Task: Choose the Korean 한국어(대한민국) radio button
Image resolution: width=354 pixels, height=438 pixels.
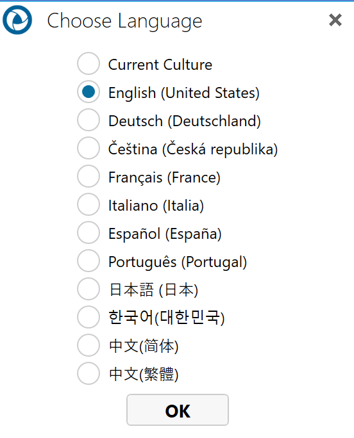Action: (88, 317)
